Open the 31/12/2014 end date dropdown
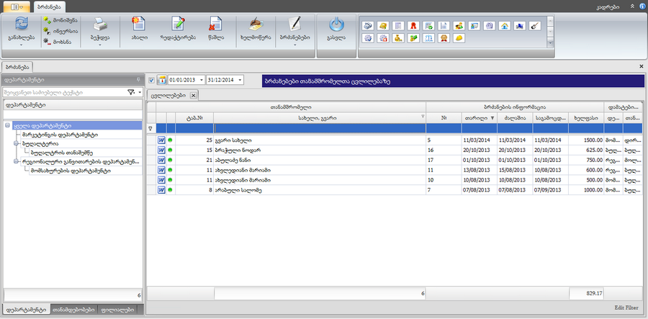The image size is (648, 319). (x=239, y=80)
